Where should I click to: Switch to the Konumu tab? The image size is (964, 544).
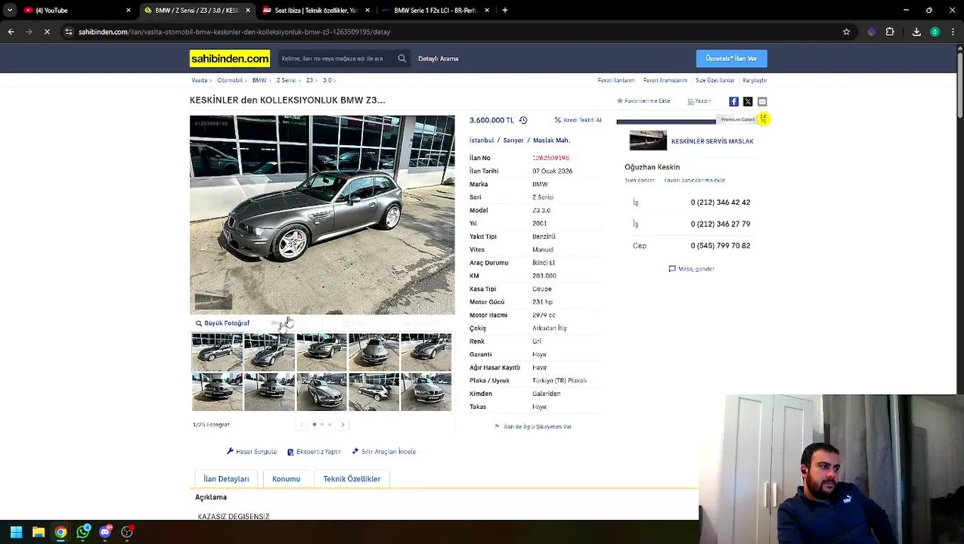[286, 479]
